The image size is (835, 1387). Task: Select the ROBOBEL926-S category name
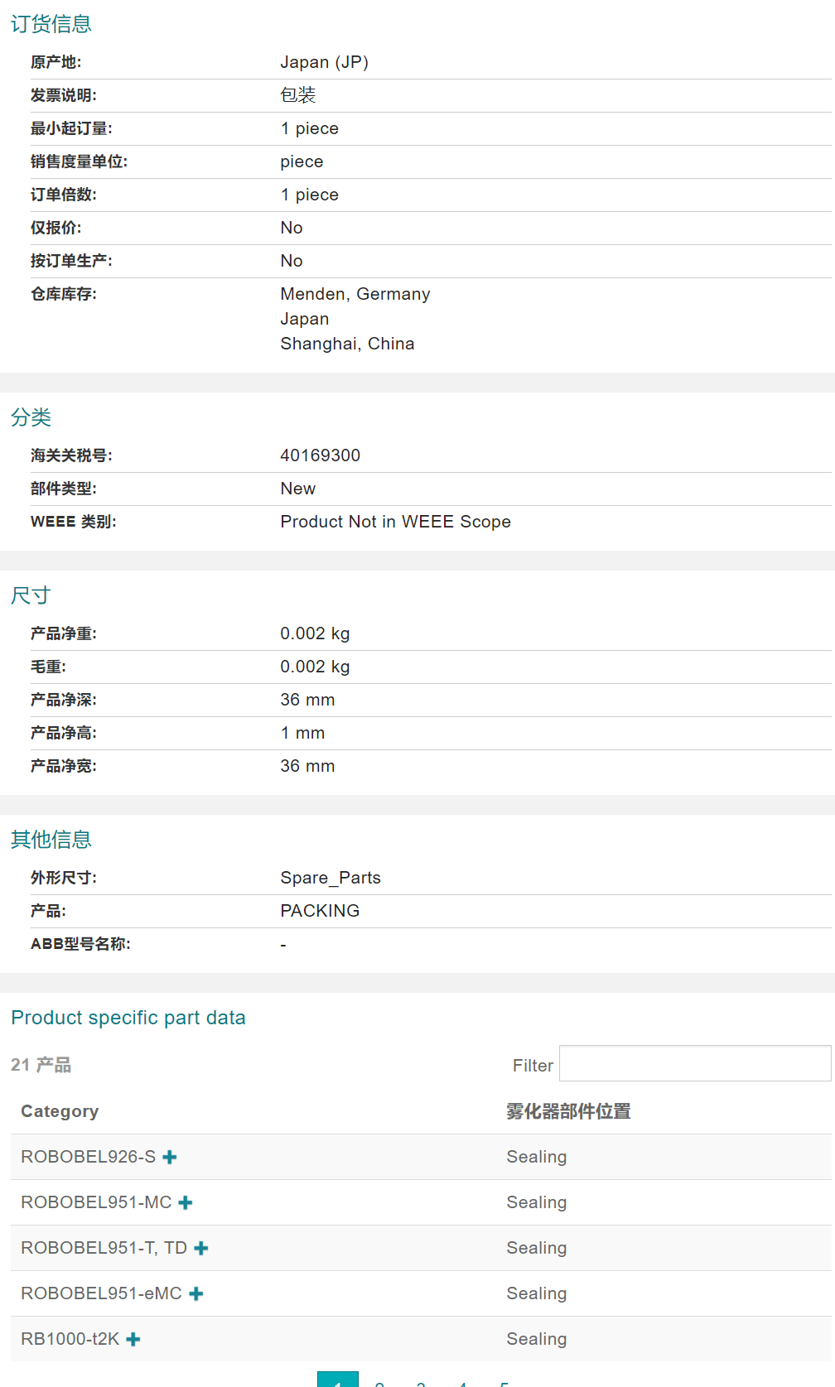pyautogui.click(x=88, y=1157)
